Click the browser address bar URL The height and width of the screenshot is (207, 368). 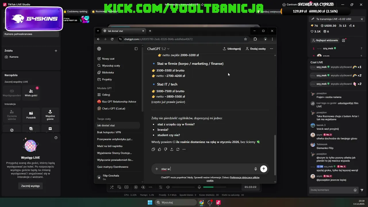pyautogui.click(x=158, y=39)
